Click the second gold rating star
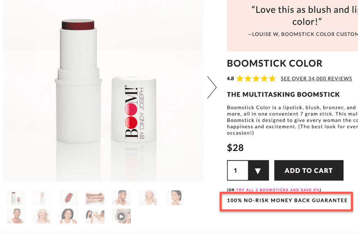The height and width of the screenshot is (234, 358). (249, 78)
